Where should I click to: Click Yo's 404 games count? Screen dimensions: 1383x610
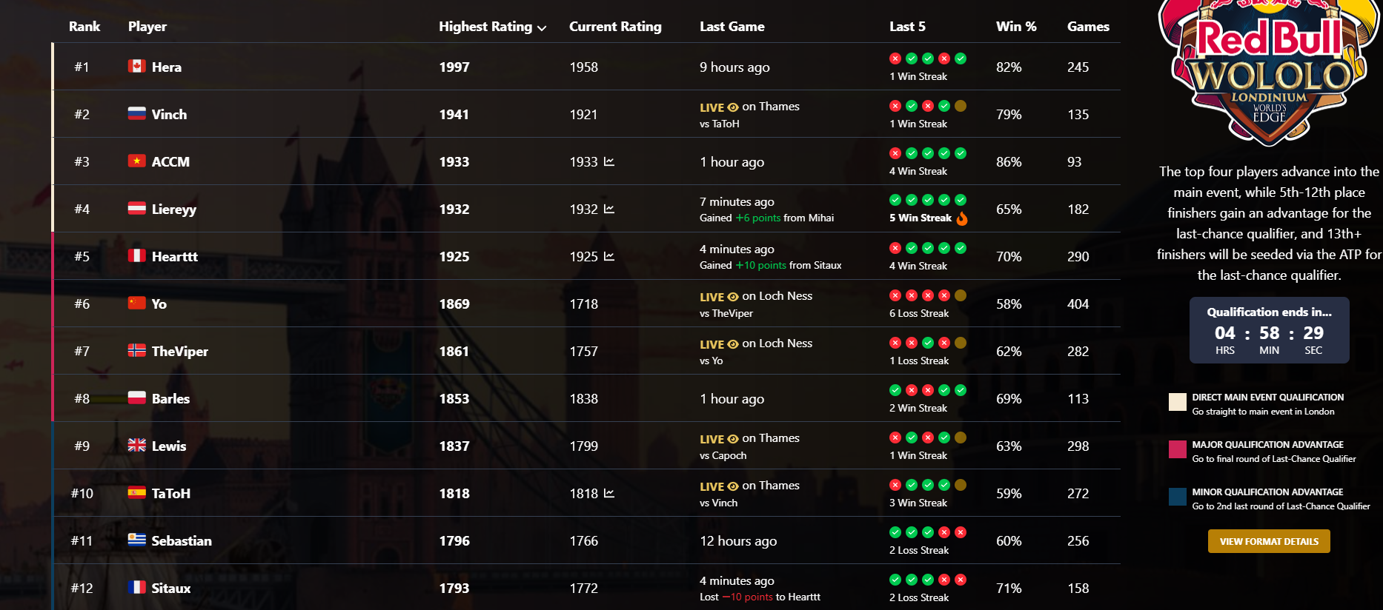tap(1078, 304)
